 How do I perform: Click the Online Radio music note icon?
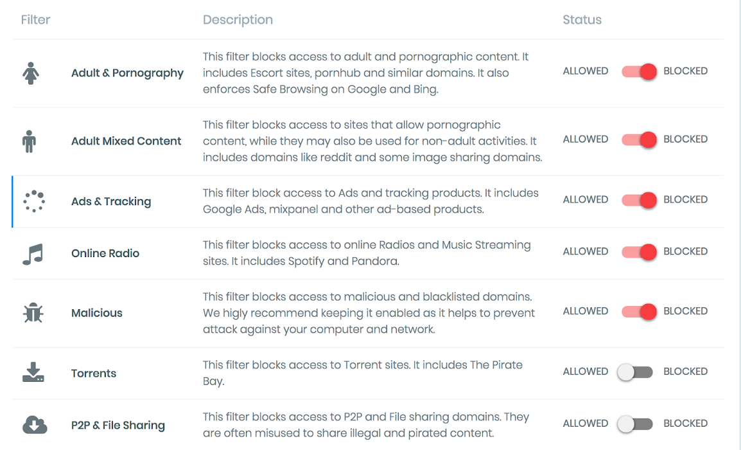(x=32, y=253)
